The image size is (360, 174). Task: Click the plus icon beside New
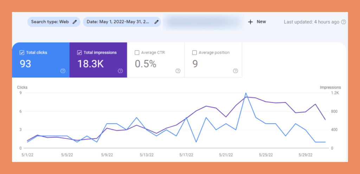tap(250, 22)
